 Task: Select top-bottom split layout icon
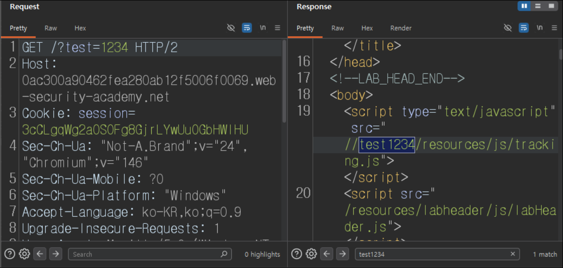tap(538, 6)
